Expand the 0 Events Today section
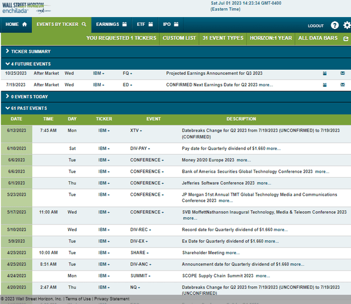Image resolution: width=351 pixels, height=304 pixels. (176, 97)
